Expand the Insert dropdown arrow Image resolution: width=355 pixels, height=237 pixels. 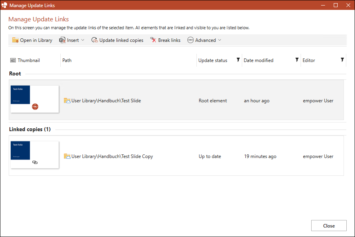[83, 40]
